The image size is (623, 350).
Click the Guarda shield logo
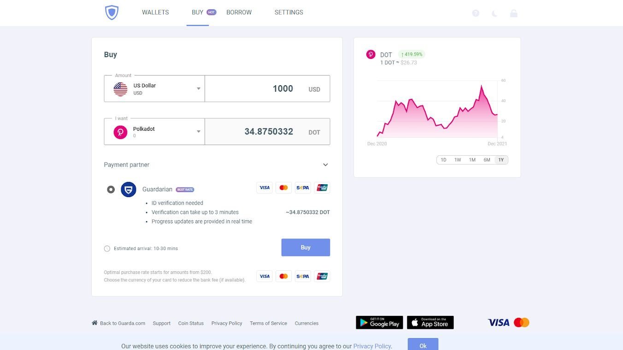pos(111,12)
